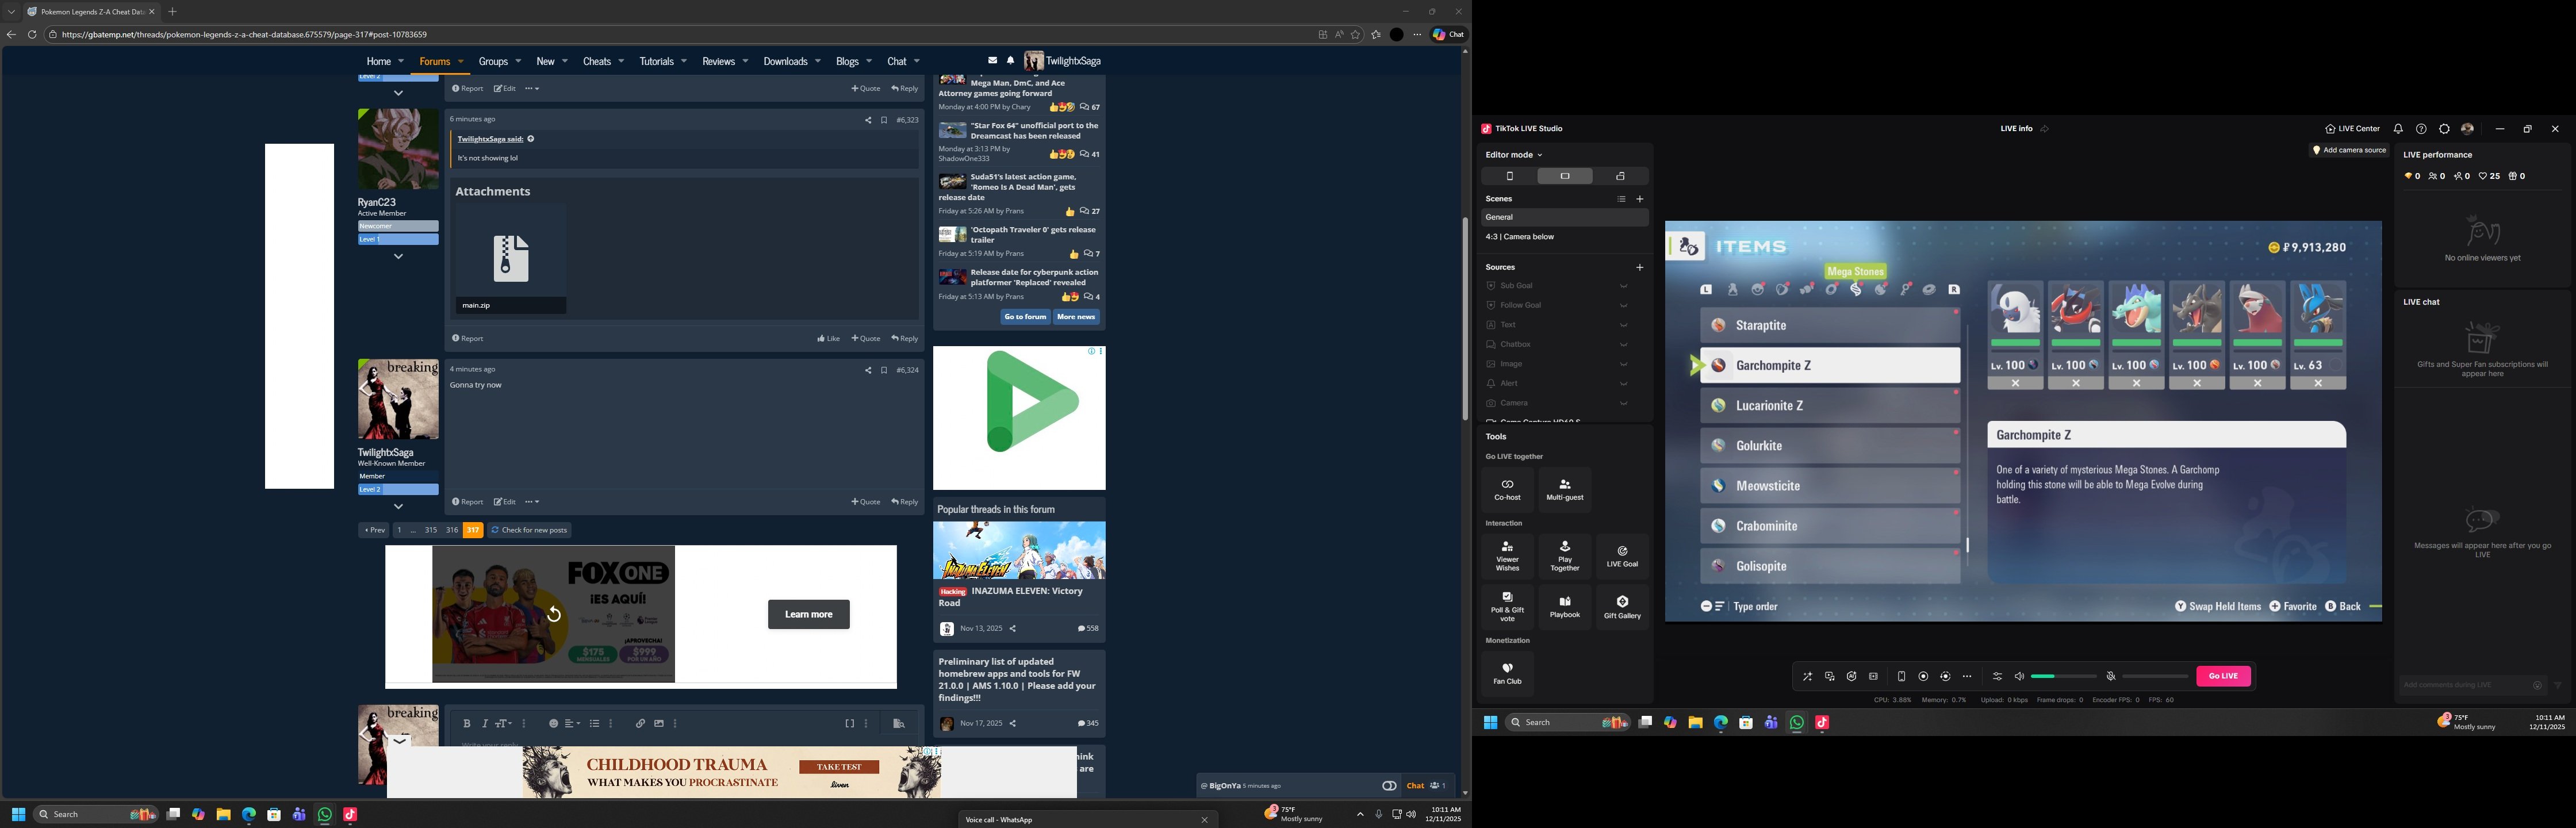This screenshot has height=828, width=2576.
Task: Select the General scene
Action: [x=1564, y=217]
